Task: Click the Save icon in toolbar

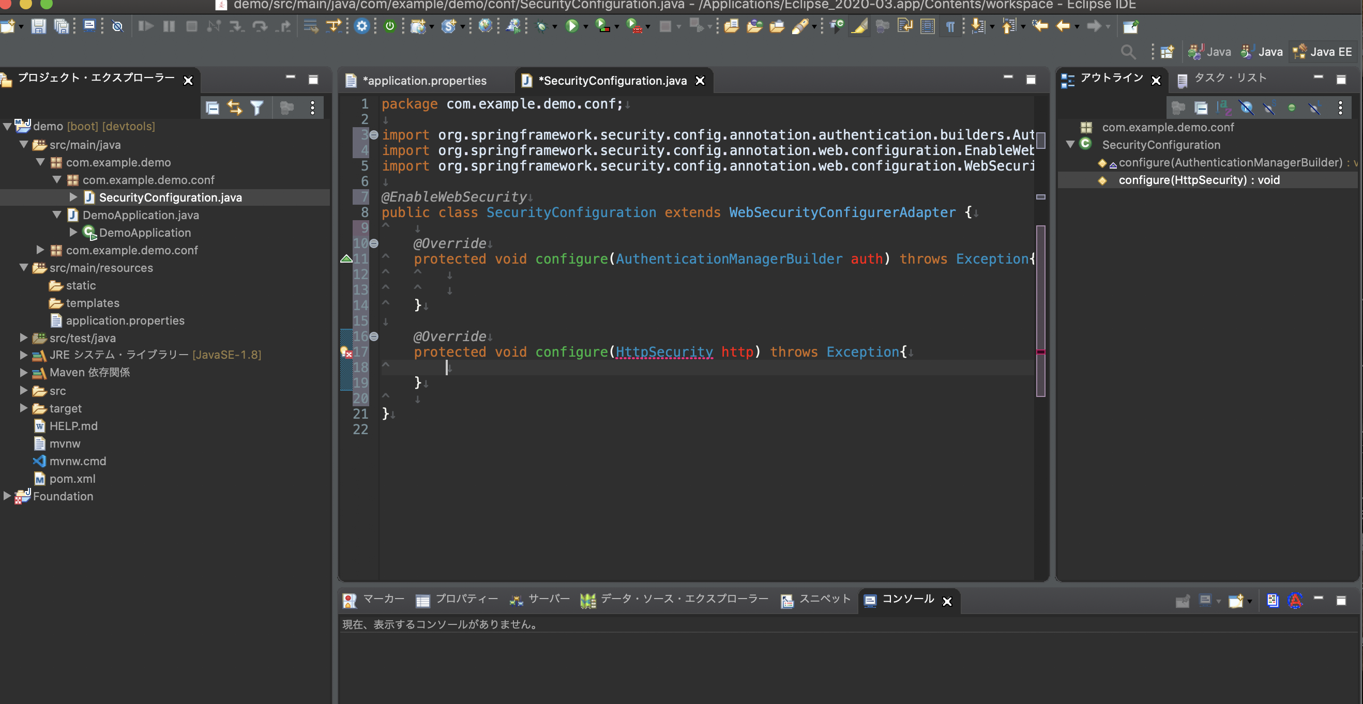Action: (38, 26)
